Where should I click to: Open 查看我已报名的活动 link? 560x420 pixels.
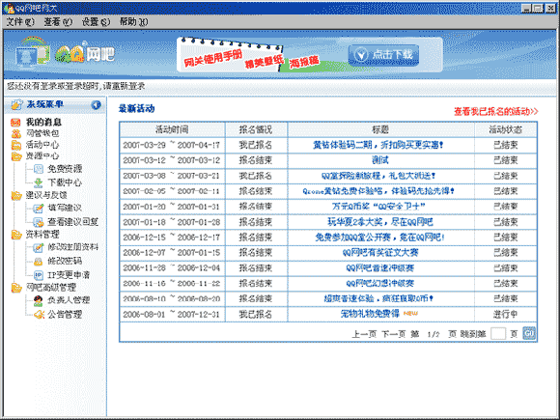495,111
